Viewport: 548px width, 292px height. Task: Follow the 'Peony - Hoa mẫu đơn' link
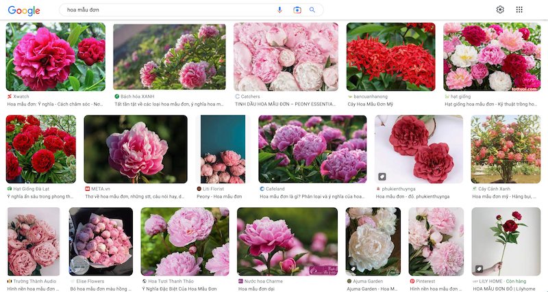(x=219, y=197)
